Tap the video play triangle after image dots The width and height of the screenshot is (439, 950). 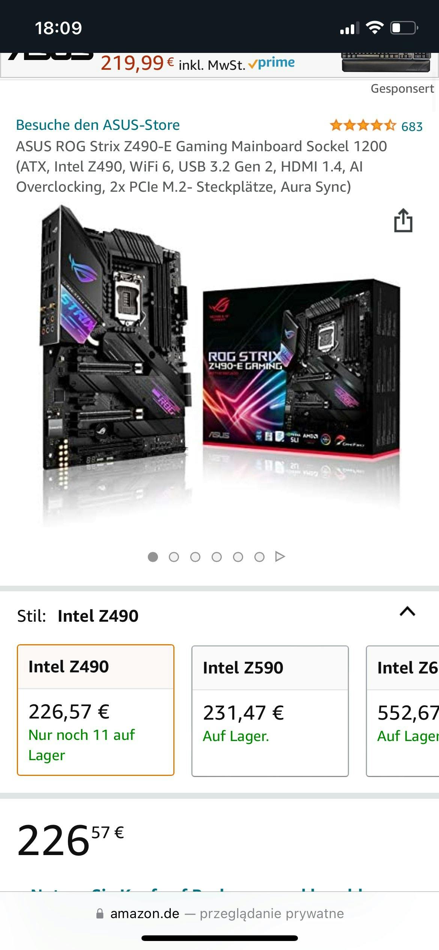click(x=280, y=556)
